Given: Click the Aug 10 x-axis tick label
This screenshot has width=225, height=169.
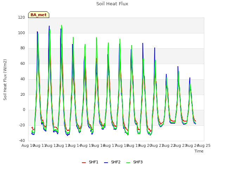Looking at the screenshot, I should click(28, 145).
